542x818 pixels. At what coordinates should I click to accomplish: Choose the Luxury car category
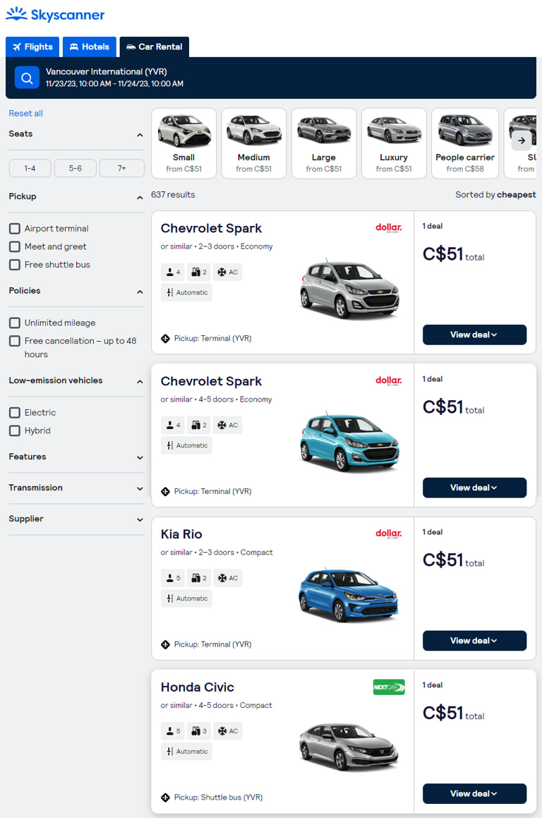click(x=394, y=143)
